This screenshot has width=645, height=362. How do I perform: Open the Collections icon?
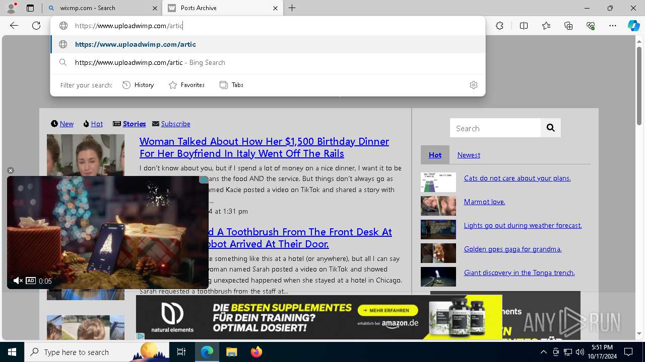[x=568, y=26]
